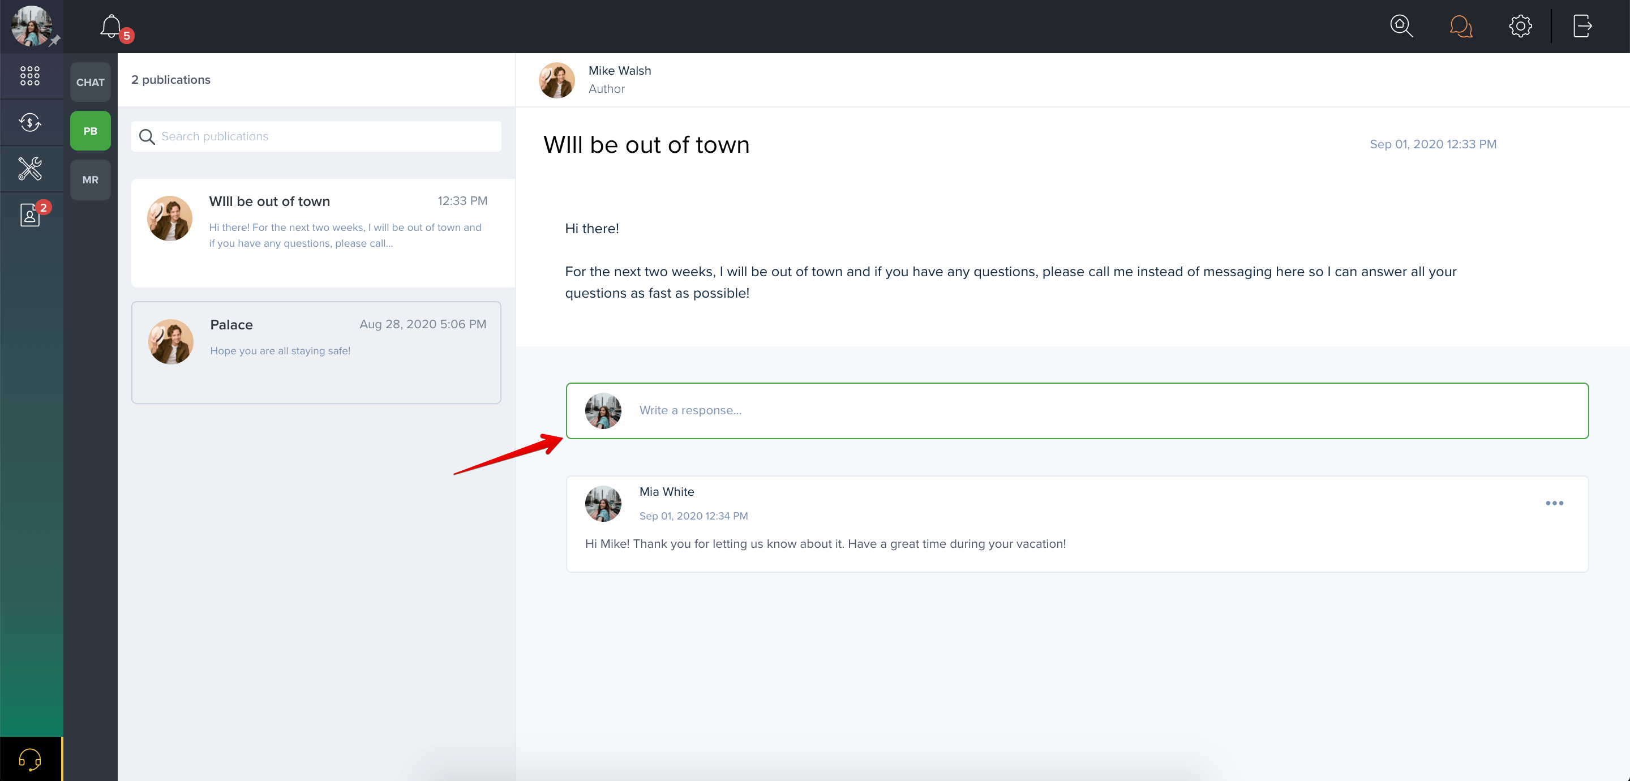Open the three-dots menu on Mia White's comment
This screenshot has height=781, width=1630.
[1554, 503]
